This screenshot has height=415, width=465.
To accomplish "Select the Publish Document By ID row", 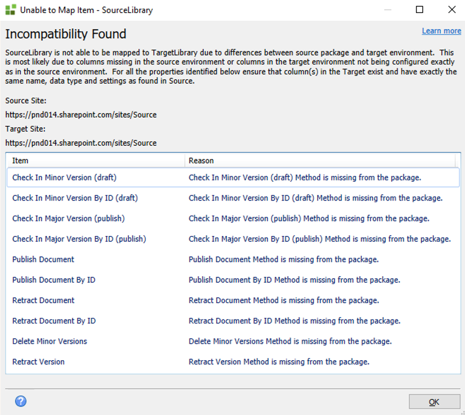I will (54, 280).
